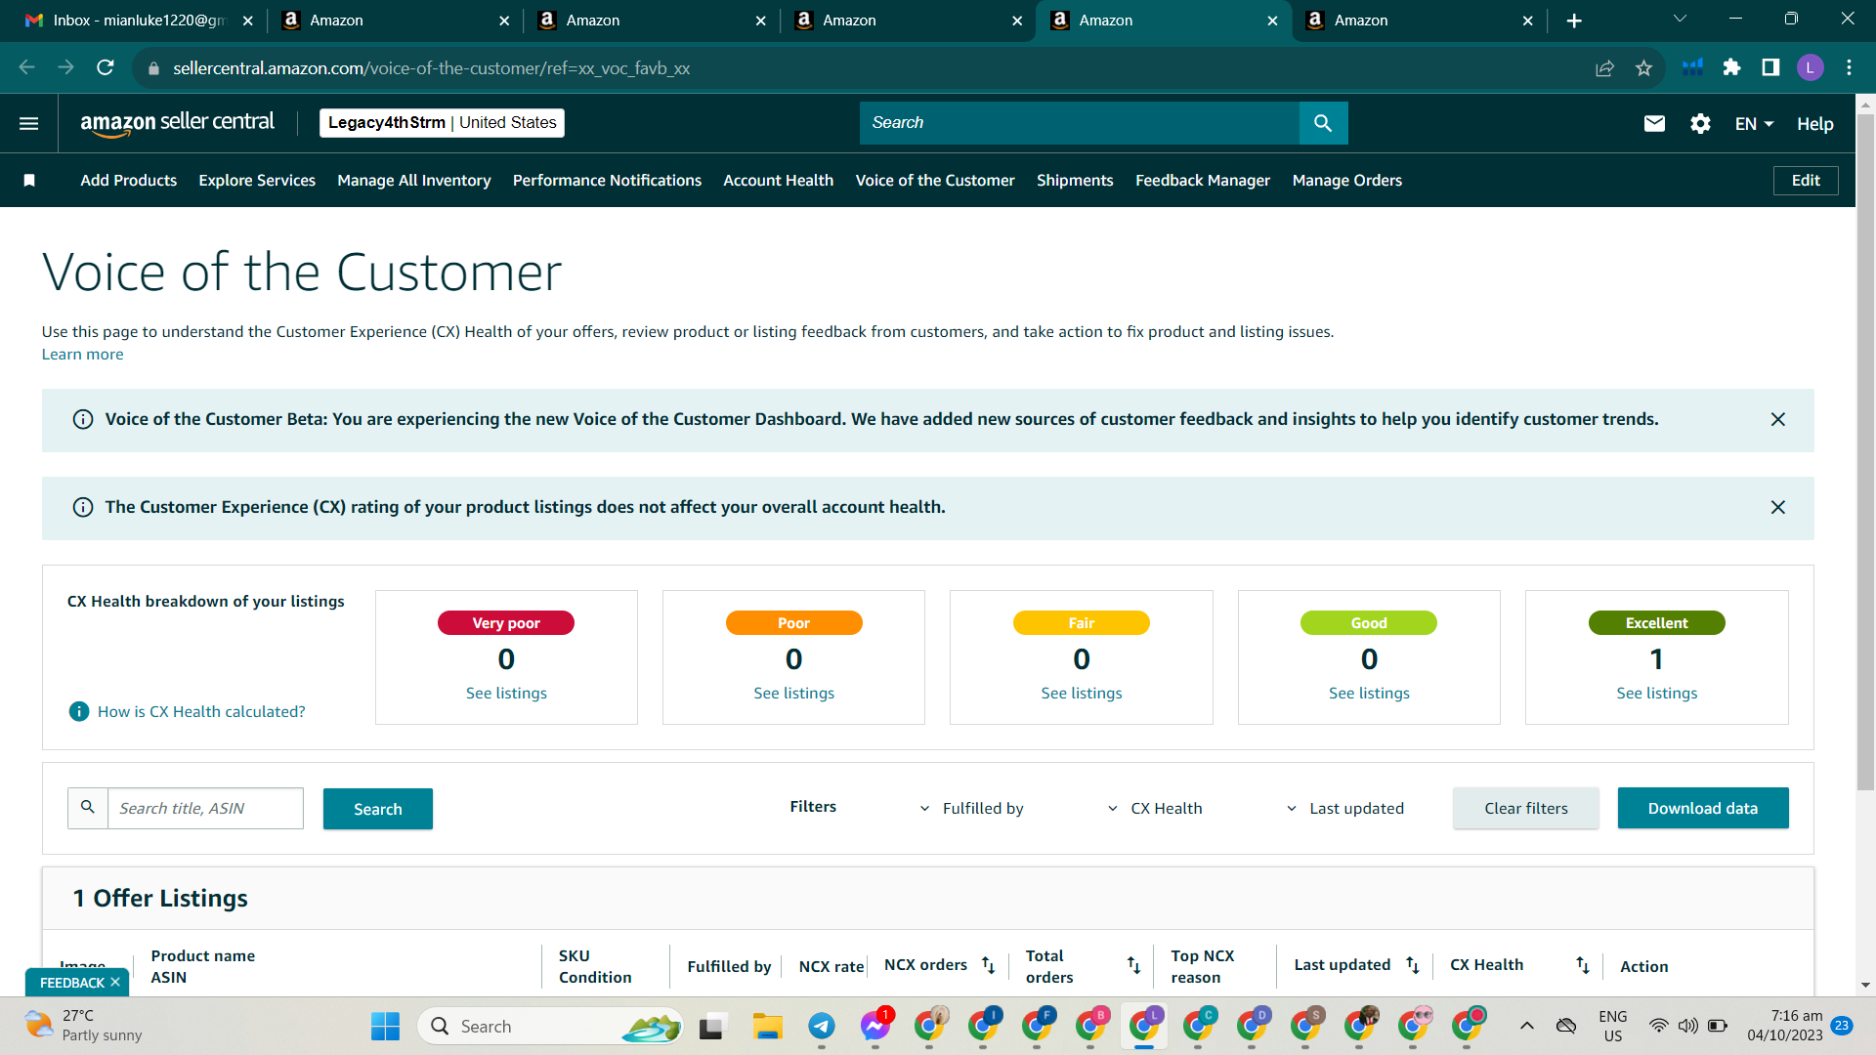The height and width of the screenshot is (1055, 1876).
Task: Dismiss the CX rating account health banner
Action: pos(1778,507)
